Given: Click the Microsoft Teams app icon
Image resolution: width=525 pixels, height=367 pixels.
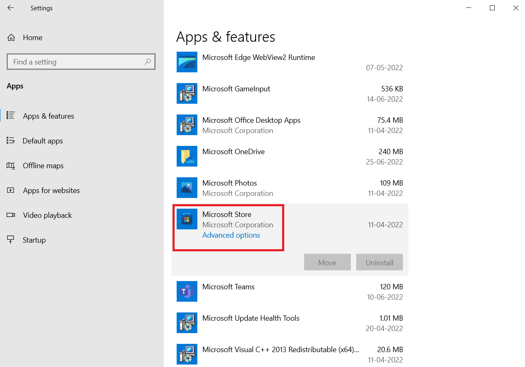Looking at the screenshot, I should pyautogui.click(x=187, y=291).
